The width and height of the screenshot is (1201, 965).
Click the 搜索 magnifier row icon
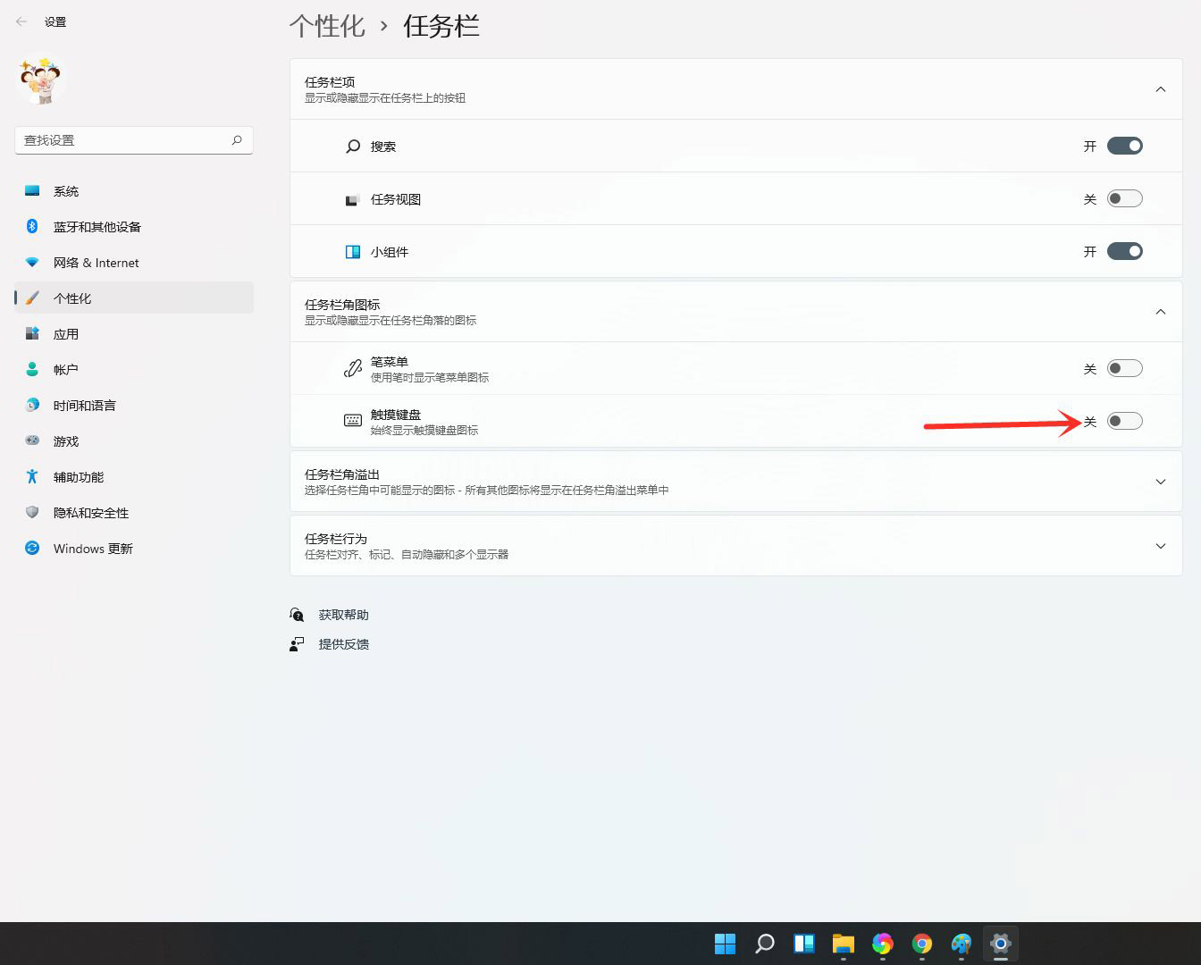pyautogui.click(x=353, y=146)
